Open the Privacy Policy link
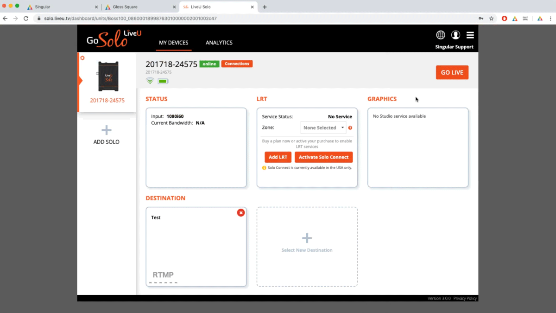The image size is (556, 313). click(465, 299)
